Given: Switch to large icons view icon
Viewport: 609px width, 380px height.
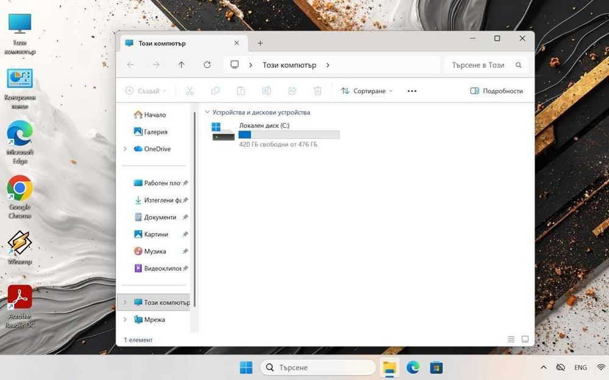Looking at the screenshot, I should [x=525, y=339].
